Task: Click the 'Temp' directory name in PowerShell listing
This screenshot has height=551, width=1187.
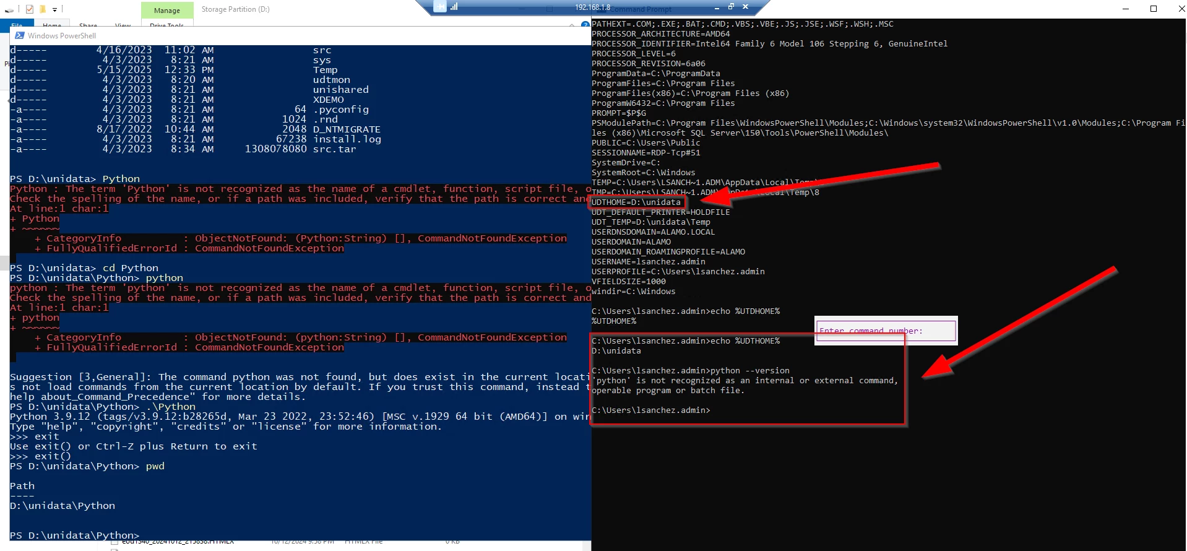Action: click(x=326, y=70)
